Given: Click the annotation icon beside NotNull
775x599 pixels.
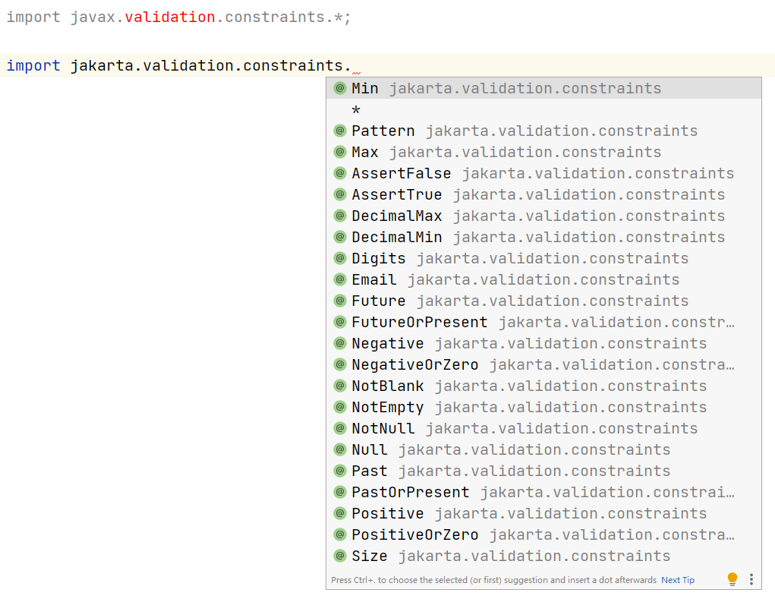Looking at the screenshot, I should pyautogui.click(x=339, y=428).
